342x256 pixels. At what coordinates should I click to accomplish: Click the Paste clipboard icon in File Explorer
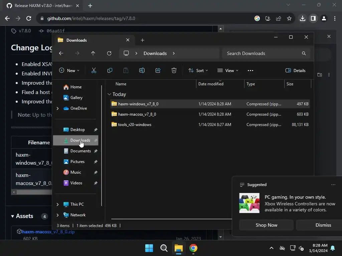tap(126, 70)
